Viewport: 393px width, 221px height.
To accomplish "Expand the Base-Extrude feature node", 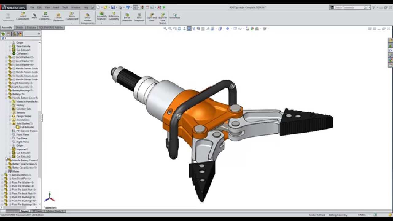I will pyautogui.click(x=10, y=46).
